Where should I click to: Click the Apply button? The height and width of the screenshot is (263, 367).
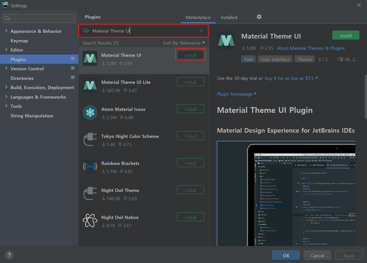click(349, 255)
